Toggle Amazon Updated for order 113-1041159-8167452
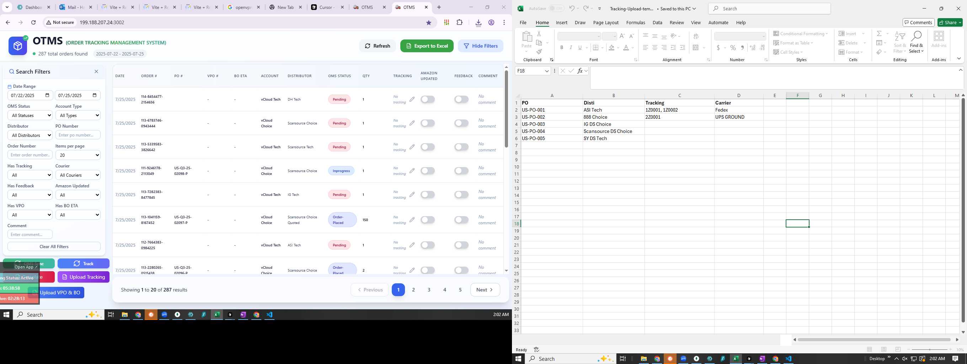Viewport: 967px width, 364px height. (428, 220)
